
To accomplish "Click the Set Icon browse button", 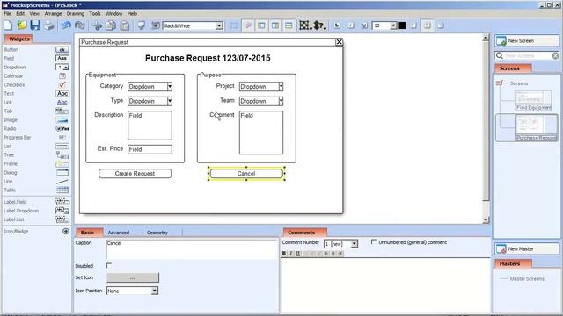I will tap(133, 277).
